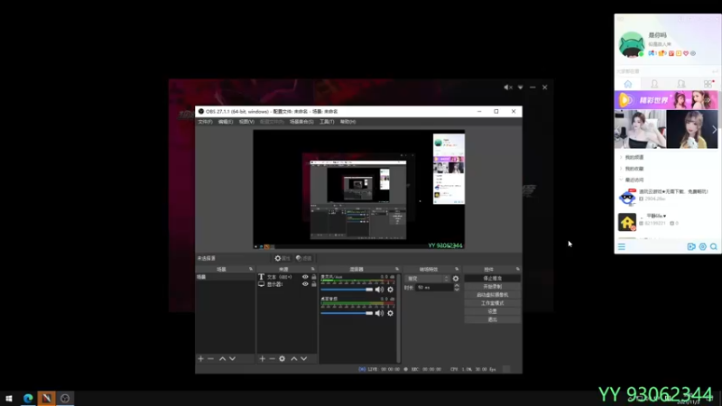This screenshot has width=722, height=406.
Task: Open the 帮助(H) menu in OBS
Action: 347,122
